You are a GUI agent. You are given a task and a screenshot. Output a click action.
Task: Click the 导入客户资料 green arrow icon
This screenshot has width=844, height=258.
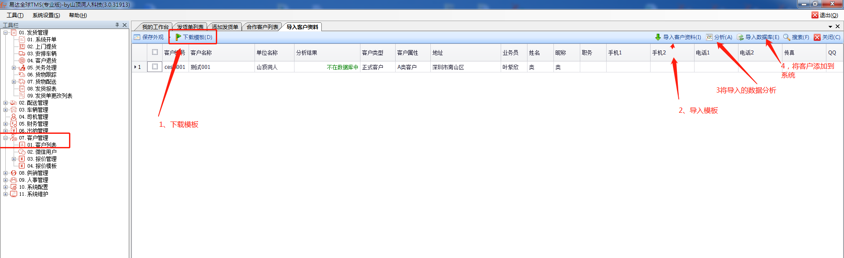pyautogui.click(x=658, y=37)
